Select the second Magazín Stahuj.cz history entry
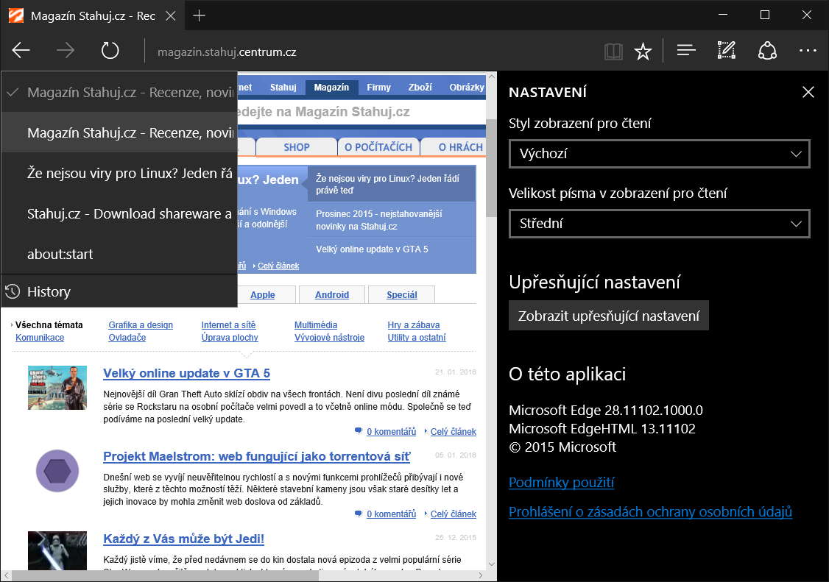This screenshot has width=829, height=582. tap(119, 132)
